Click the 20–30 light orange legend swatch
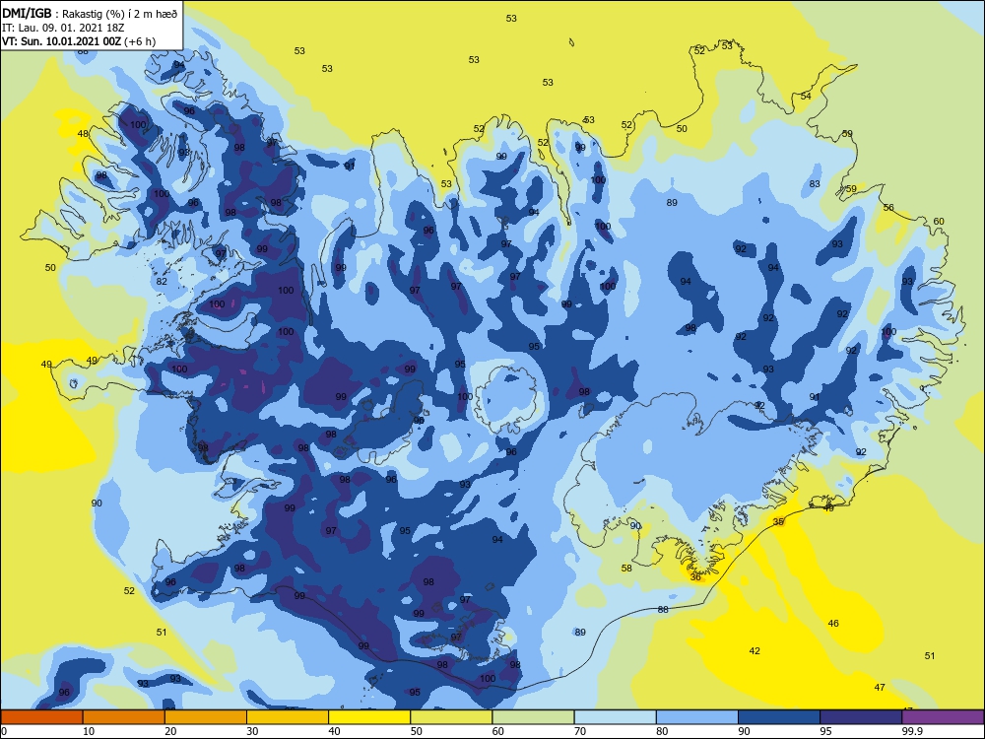The height and width of the screenshot is (739, 985). point(206,717)
